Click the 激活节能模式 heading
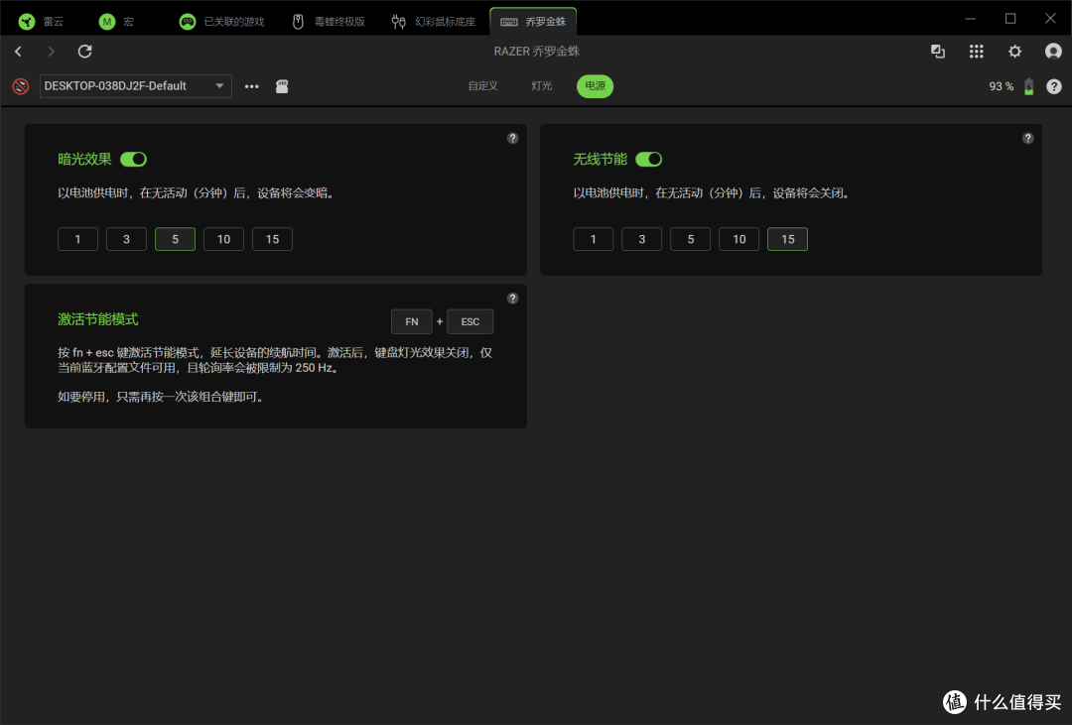The image size is (1072, 725). click(97, 319)
